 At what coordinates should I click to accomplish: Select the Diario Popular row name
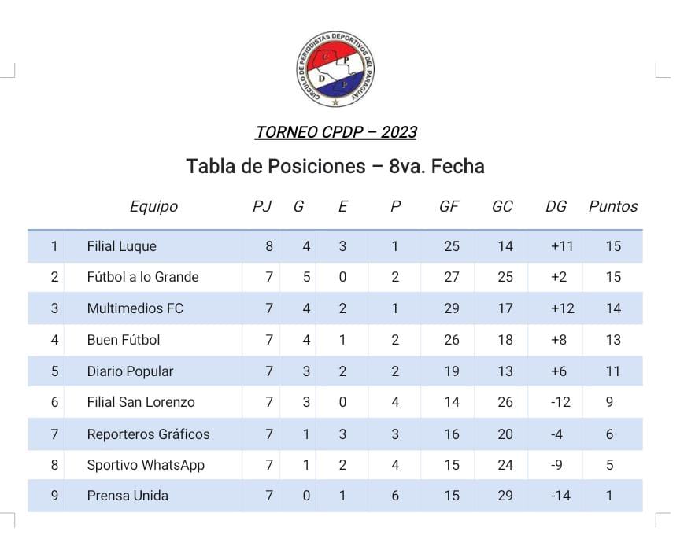click(x=130, y=371)
